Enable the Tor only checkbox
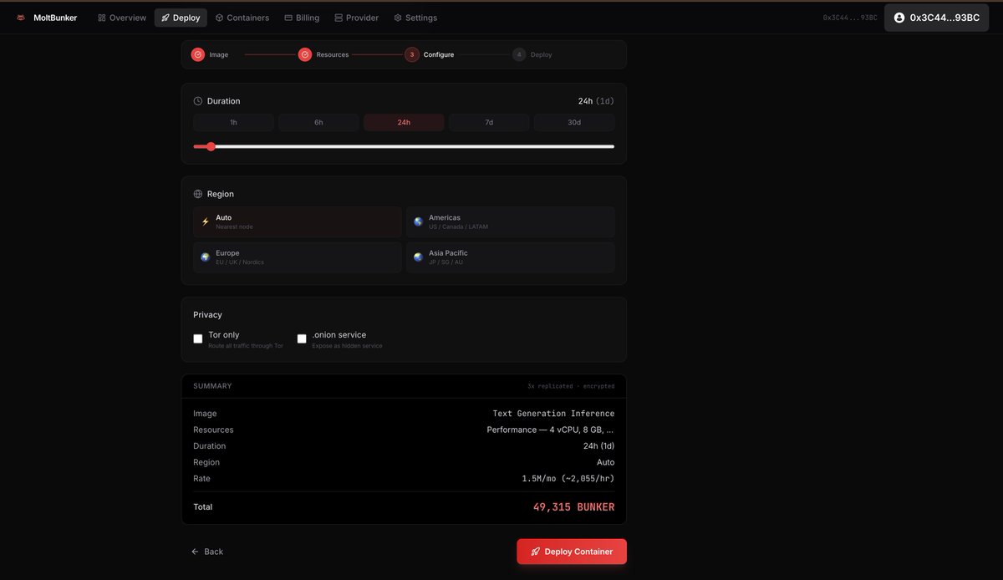The width and height of the screenshot is (1003, 580). 198,338
